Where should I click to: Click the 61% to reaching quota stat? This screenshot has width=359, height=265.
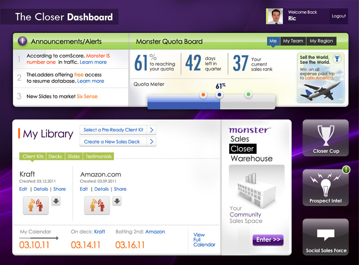click(155, 62)
